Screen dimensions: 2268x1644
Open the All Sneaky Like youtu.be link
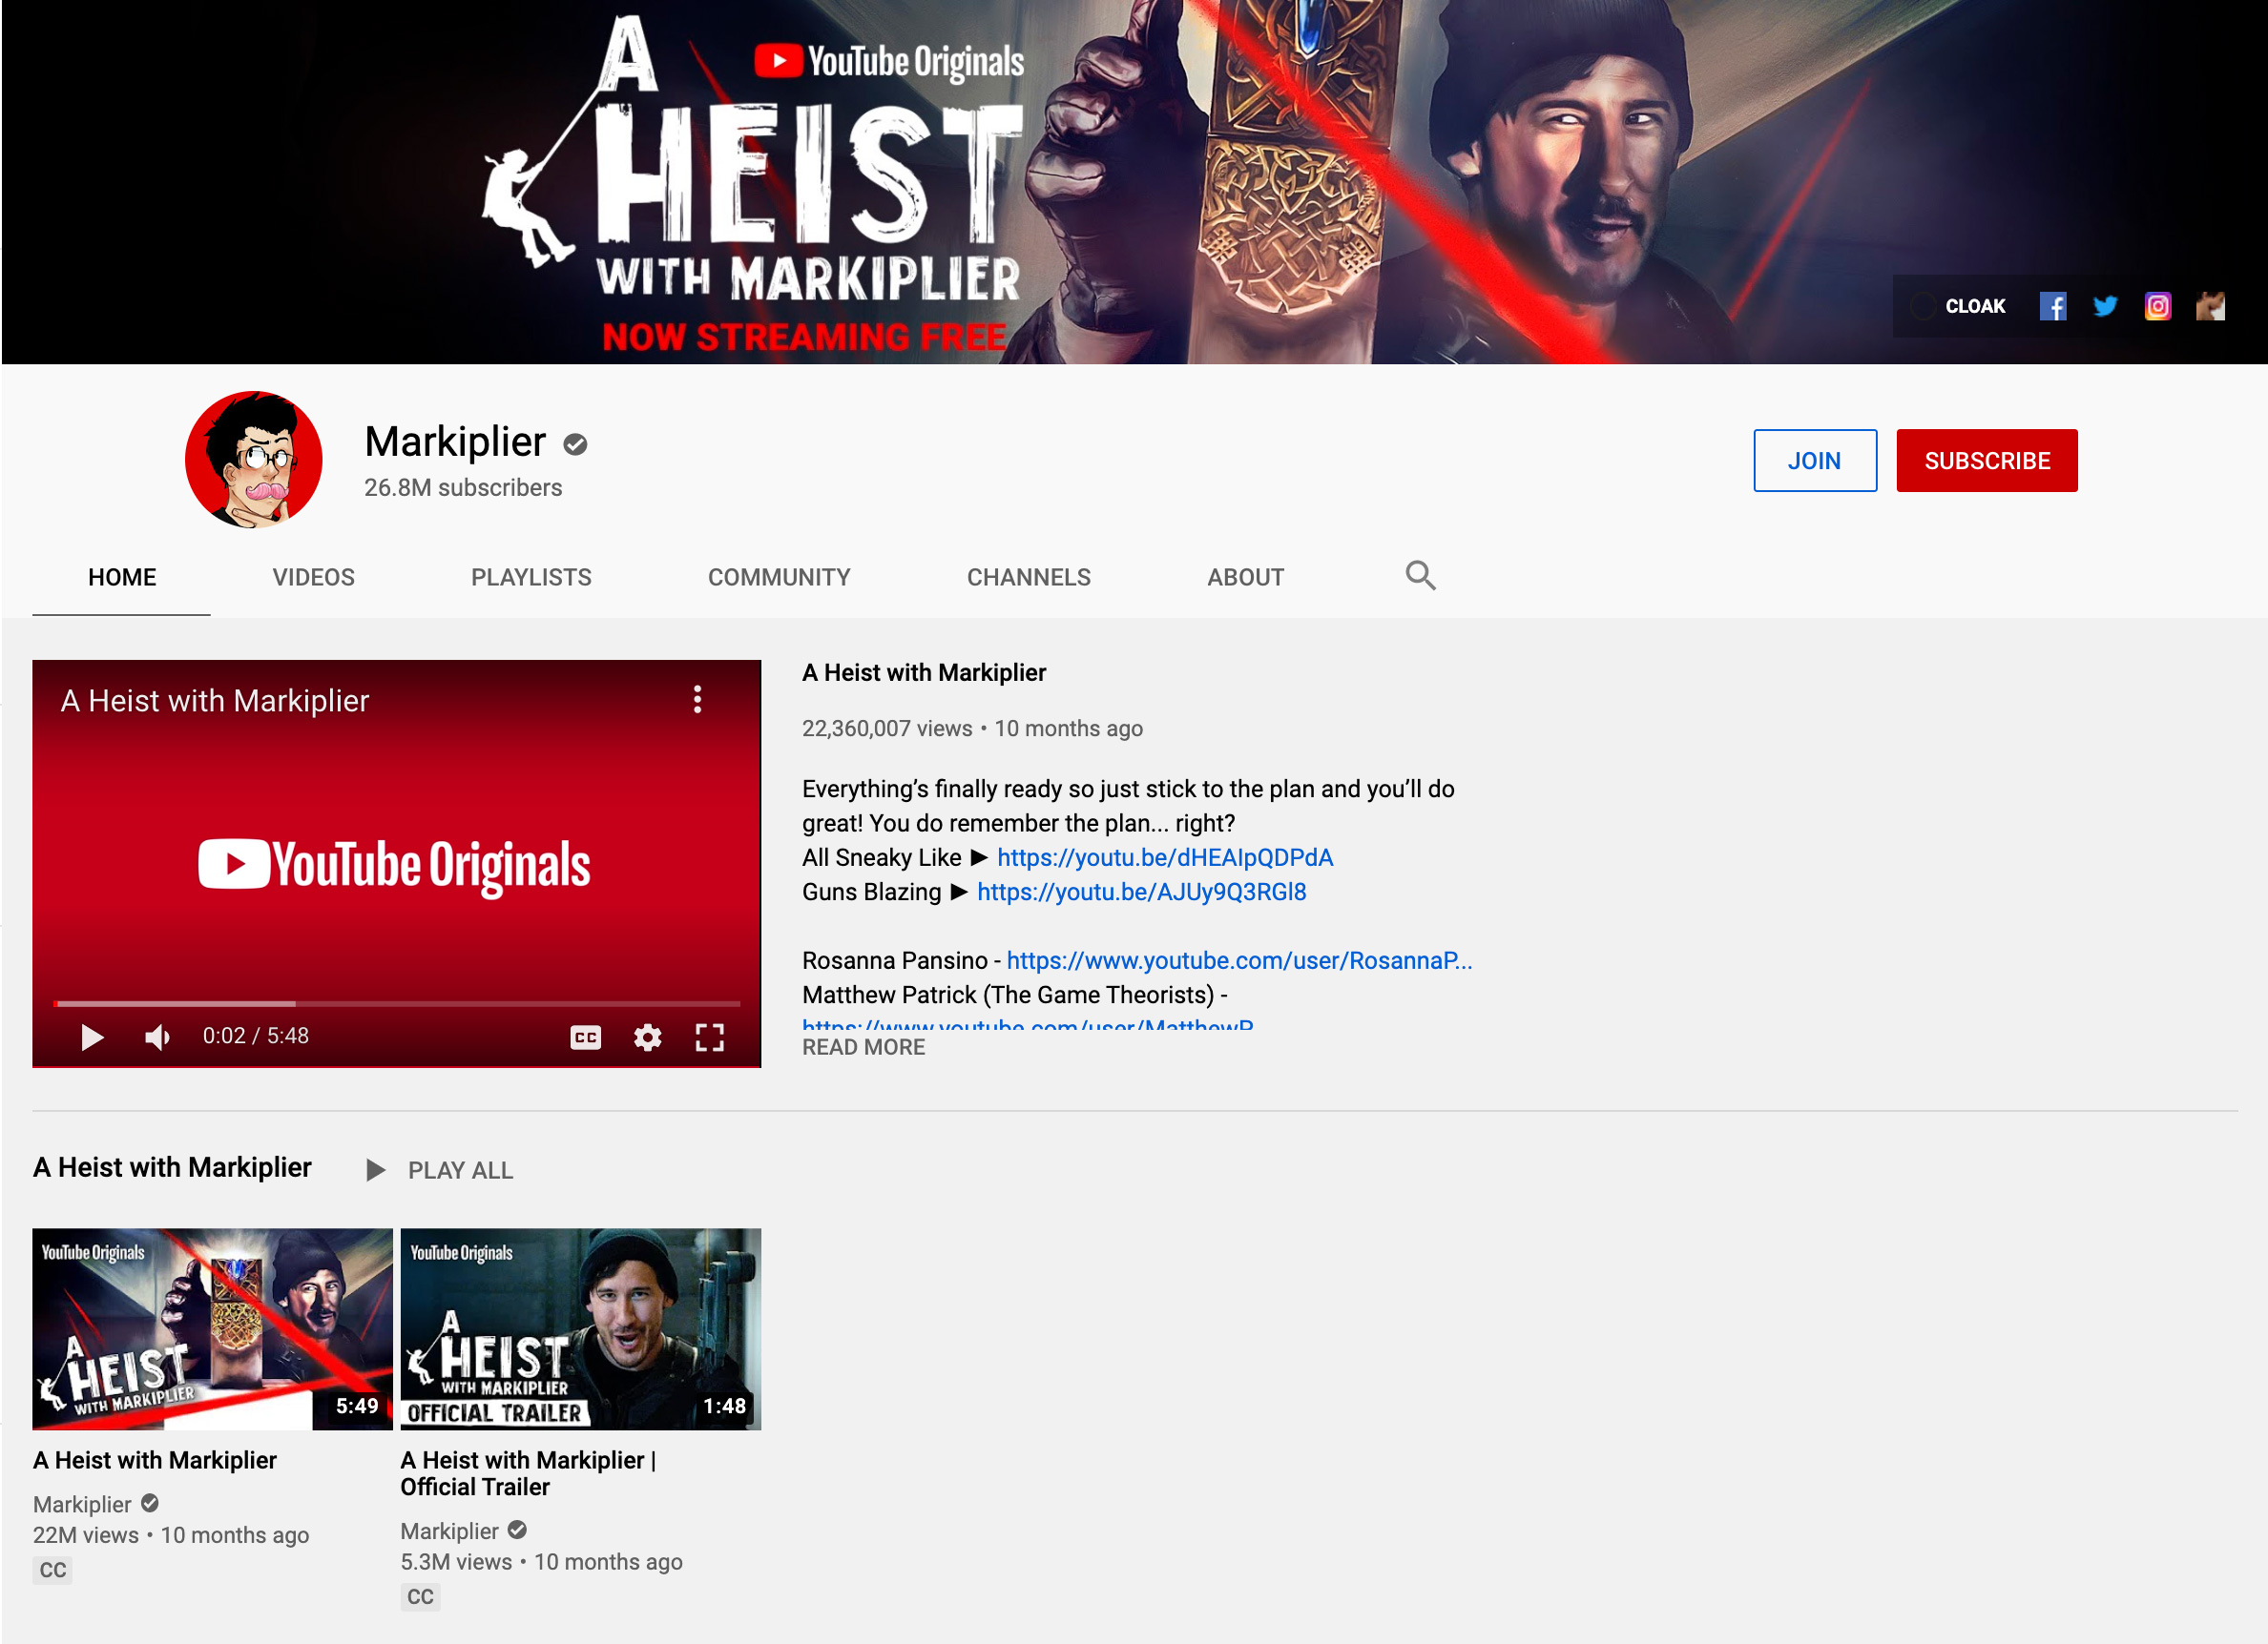coord(1164,858)
